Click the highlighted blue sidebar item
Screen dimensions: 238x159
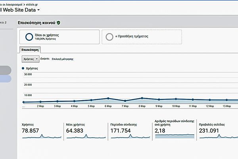point(6,79)
